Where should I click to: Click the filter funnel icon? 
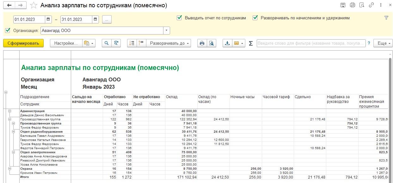386,18
